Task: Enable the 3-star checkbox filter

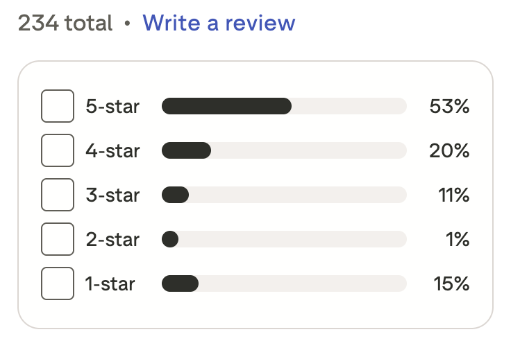Action: 58,195
